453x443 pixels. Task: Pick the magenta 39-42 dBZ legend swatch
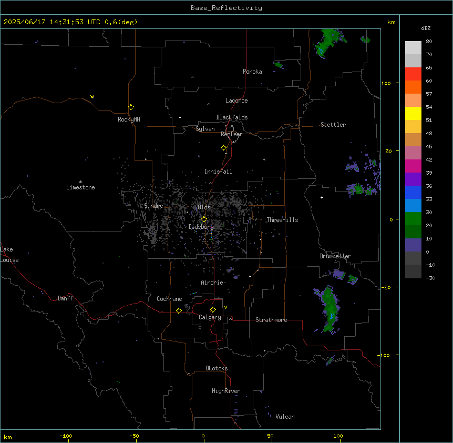[x=413, y=166]
